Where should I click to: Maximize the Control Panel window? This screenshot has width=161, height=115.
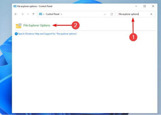pos(145,6)
